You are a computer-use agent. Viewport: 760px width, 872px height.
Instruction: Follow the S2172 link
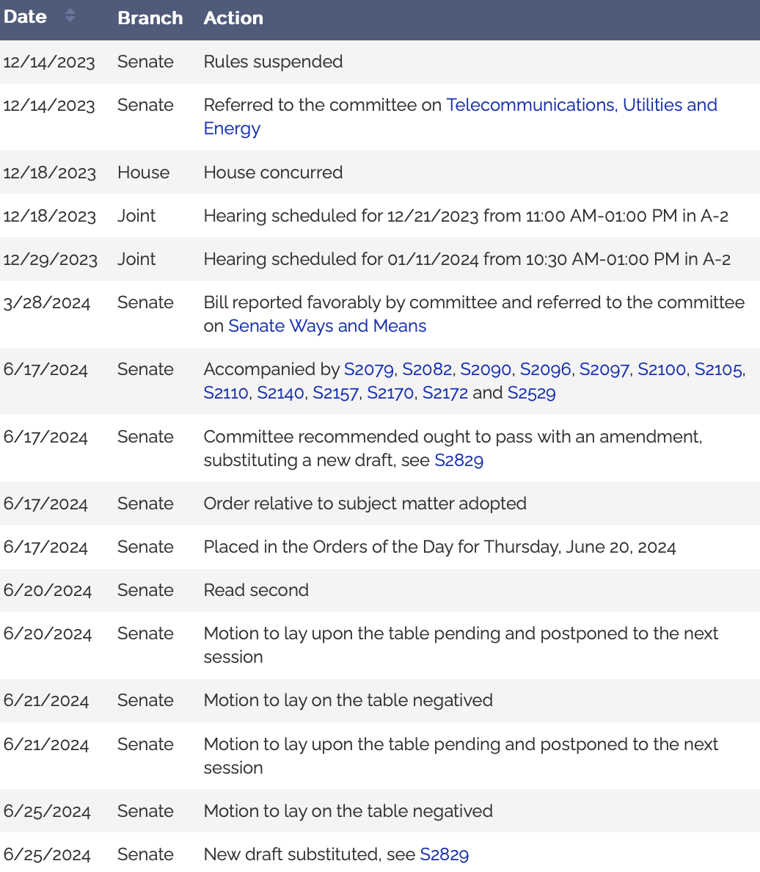(x=445, y=393)
